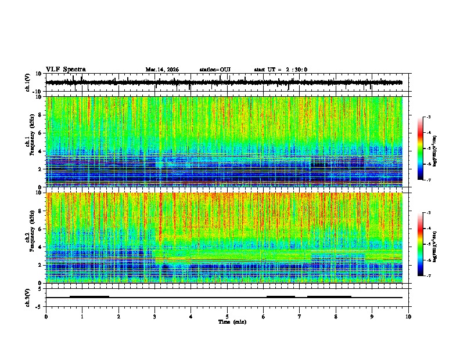The image size is (460, 355).
Task: Click the "start UT = 2 :30: 0" text
Action: point(281,70)
